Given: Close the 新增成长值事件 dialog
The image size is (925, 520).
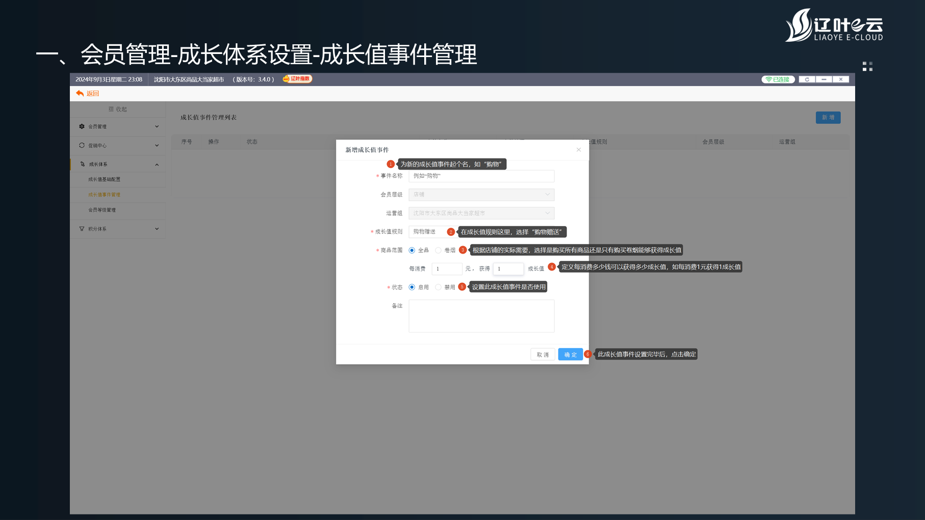Looking at the screenshot, I should click(x=578, y=150).
